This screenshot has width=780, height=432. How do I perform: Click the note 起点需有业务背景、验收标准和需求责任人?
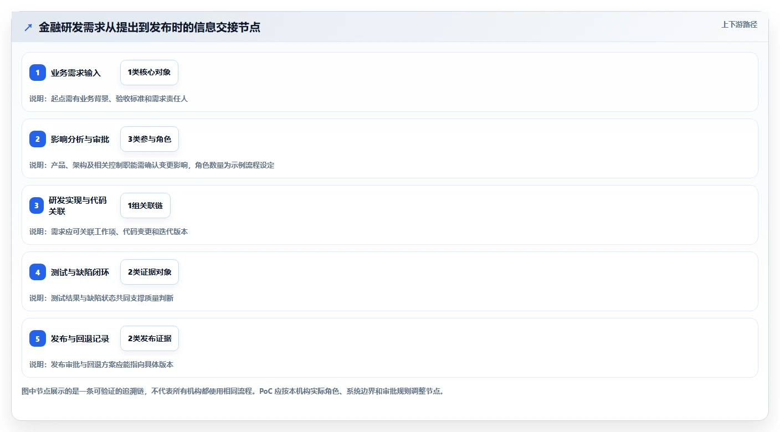109,99
